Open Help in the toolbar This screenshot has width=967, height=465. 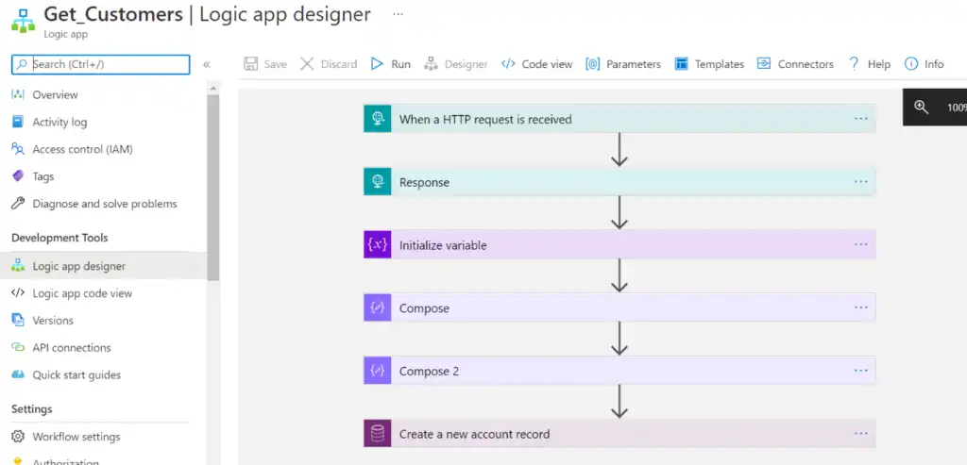point(870,64)
